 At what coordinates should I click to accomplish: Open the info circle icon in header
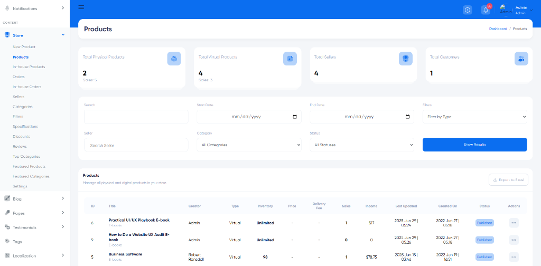click(467, 10)
